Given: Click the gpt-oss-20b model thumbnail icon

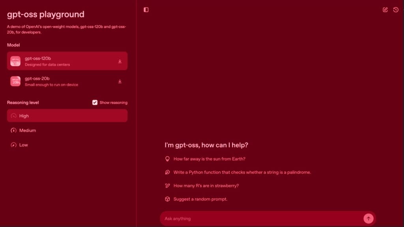Looking at the screenshot, I should click(x=15, y=81).
